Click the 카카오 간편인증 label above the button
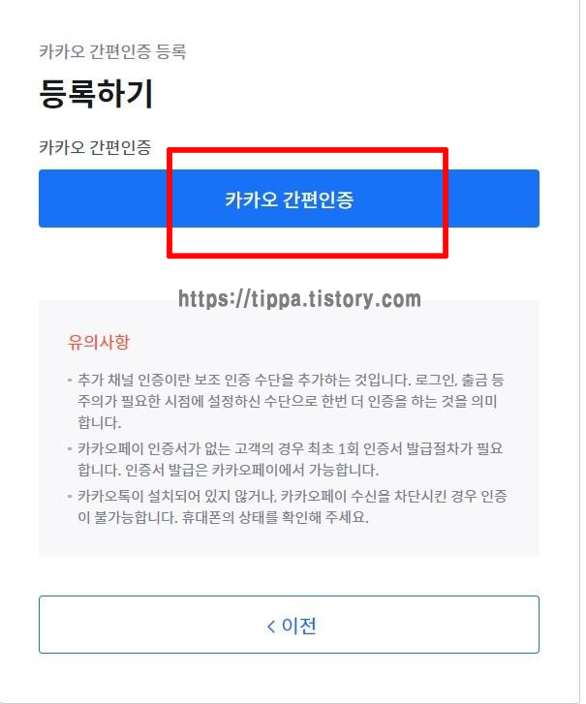The height and width of the screenshot is (704, 586). pos(95,147)
